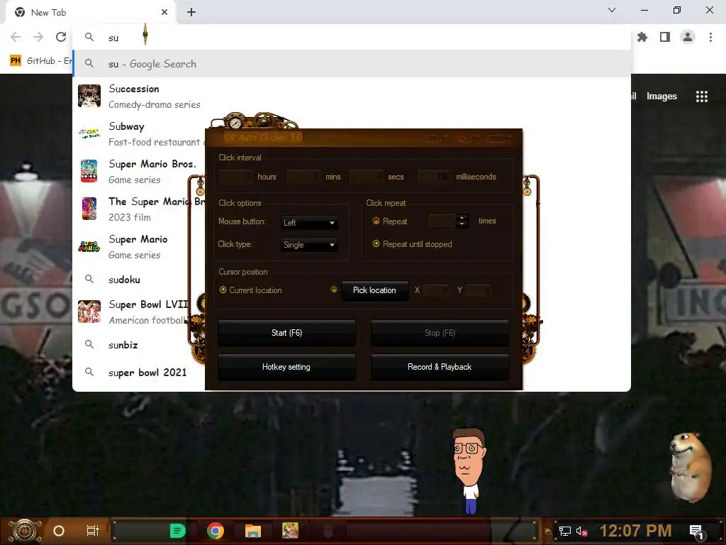Pick the Super Mario Bros. game series suggestion
The image size is (726, 545).
(139, 172)
